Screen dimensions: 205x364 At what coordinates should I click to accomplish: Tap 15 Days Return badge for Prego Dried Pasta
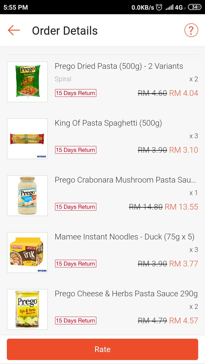tap(76, 93)
